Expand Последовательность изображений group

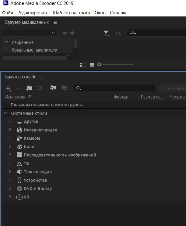coord(10,155)
